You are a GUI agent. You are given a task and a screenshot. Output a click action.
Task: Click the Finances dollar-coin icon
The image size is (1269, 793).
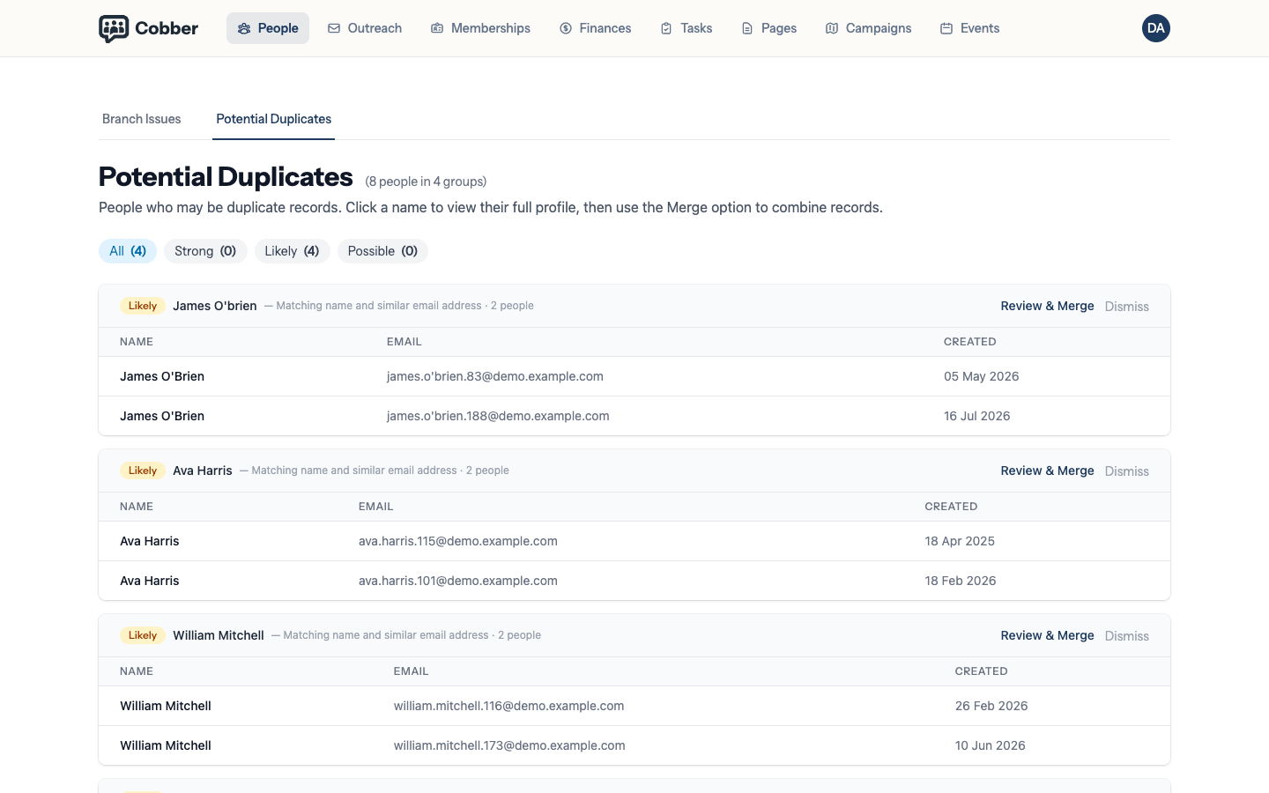coord(566,28)
